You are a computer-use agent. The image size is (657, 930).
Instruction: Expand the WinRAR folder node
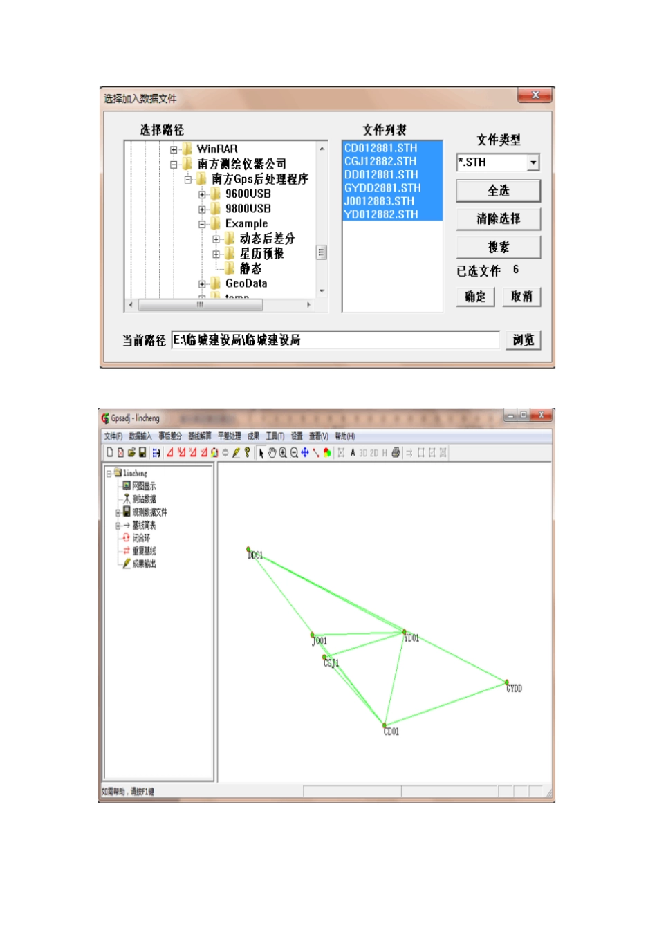point(174,149)
